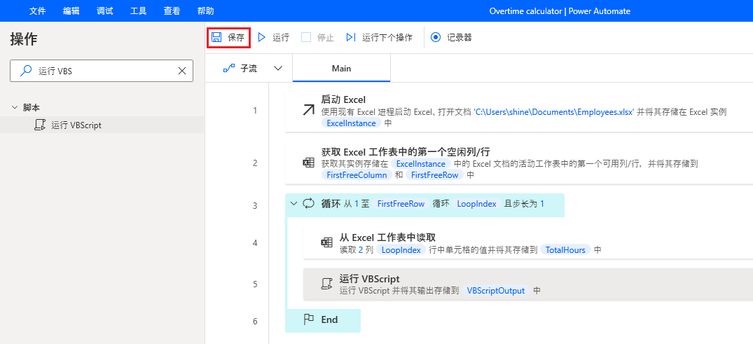Image resolution: width=753 pixels, height=344 pixels.
Task: Open the Subflows dropdown chevron
Action: click(278, 68)
